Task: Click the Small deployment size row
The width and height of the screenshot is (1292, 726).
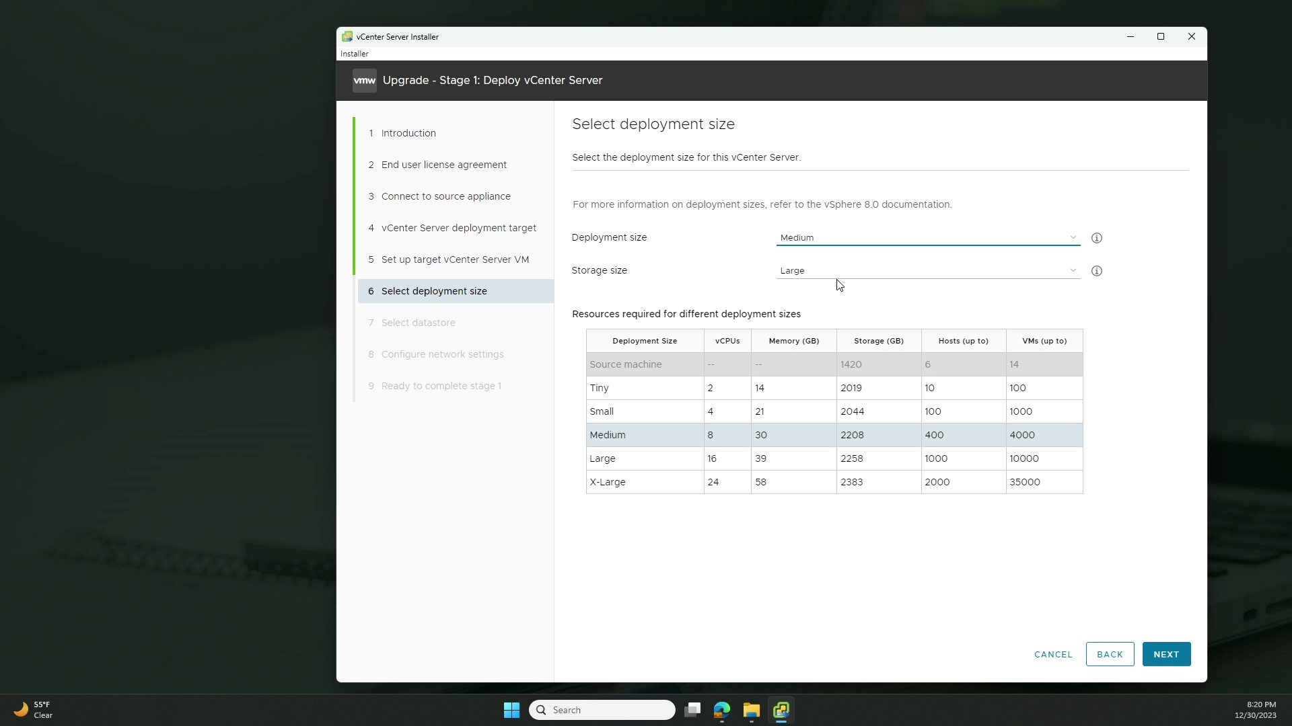Action: (834, 411)
